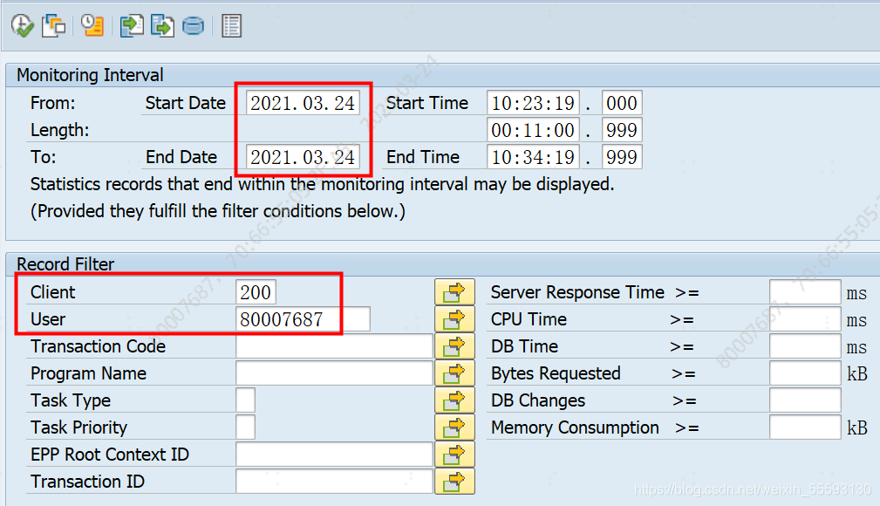This screenshot has width=880, height=506.
Task: Click the DB Changes threshold field
Action: coord(805,400)
